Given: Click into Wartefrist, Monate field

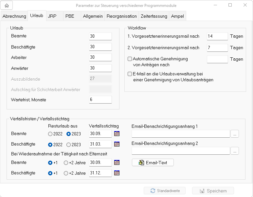Looking at the screenshot, I should pyautogui.click(x=100, y=100).
